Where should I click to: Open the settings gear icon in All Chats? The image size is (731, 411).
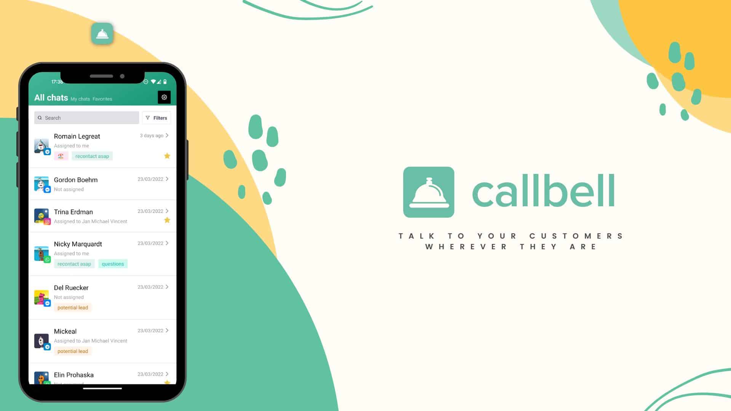click(164, 97)
